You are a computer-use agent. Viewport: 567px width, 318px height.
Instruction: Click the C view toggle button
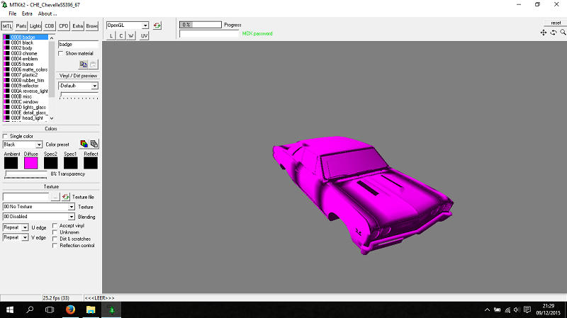120,35
